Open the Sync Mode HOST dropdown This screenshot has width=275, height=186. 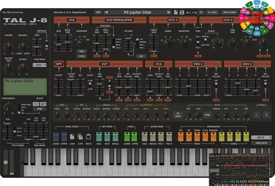coord(40,65)
